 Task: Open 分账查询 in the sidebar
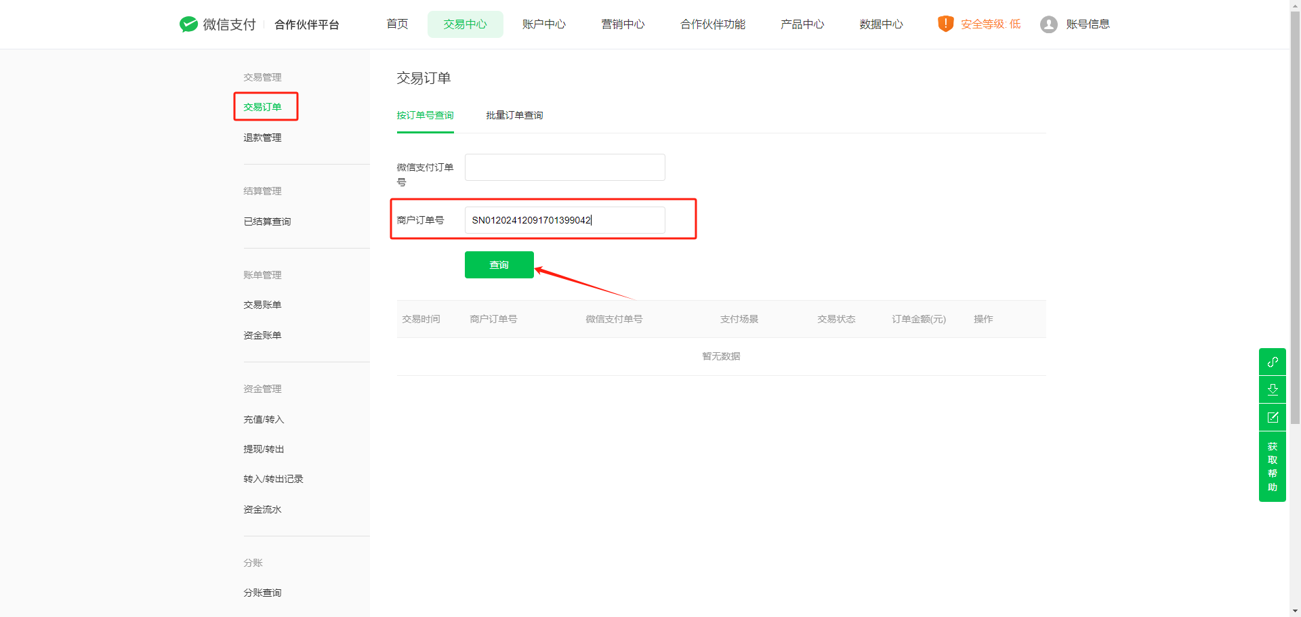[x=262, y=593]
